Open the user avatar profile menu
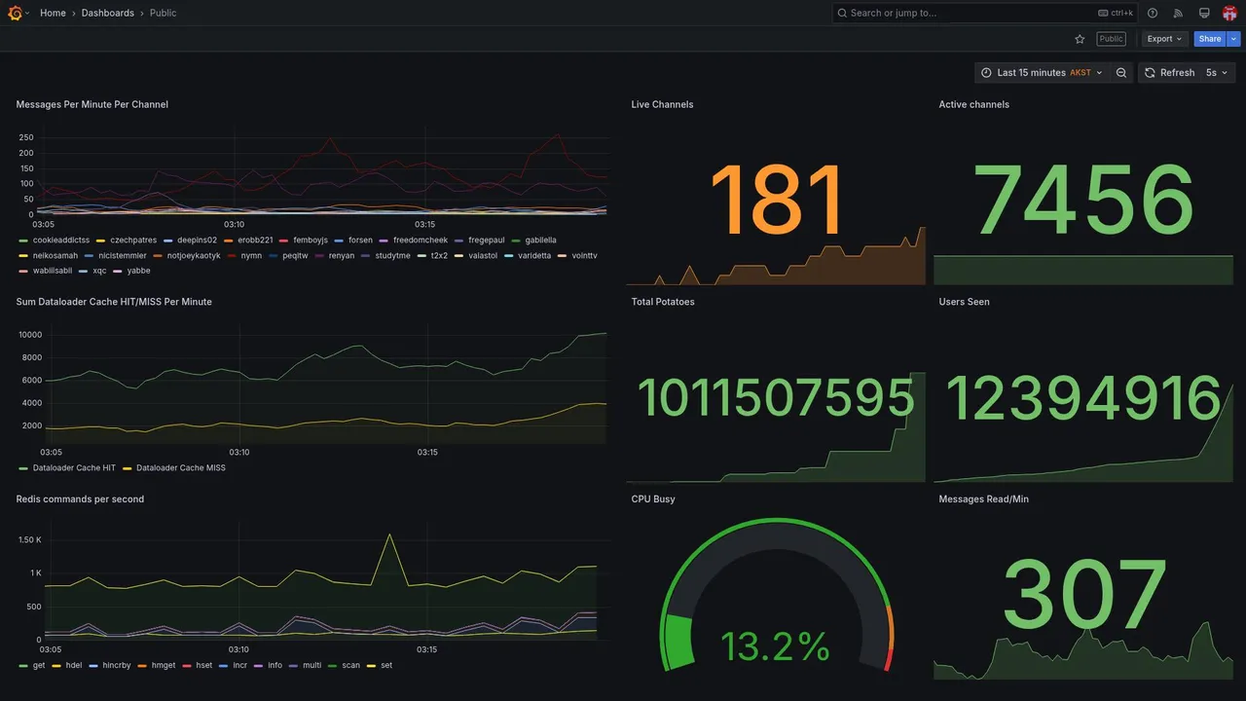 [x=1229, y=13]
